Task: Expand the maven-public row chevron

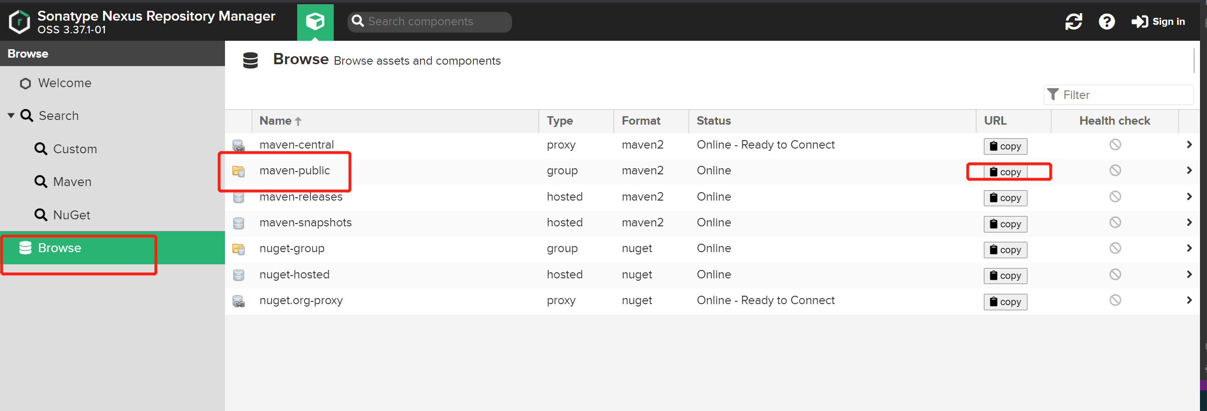Action: tap(1189, 170)
